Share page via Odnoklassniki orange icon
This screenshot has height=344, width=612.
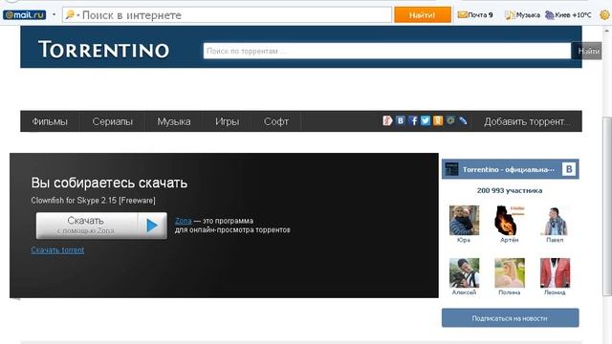click(438, 121)
